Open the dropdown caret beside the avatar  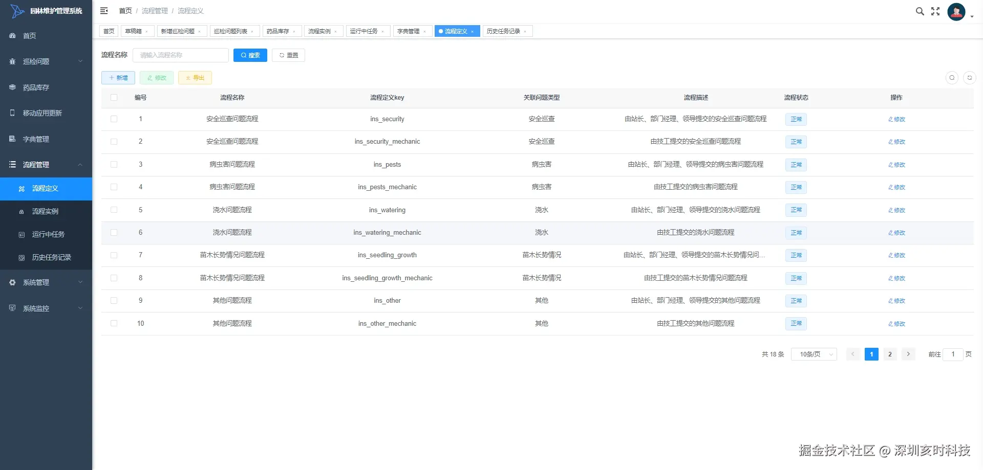(x=972, y=16)
